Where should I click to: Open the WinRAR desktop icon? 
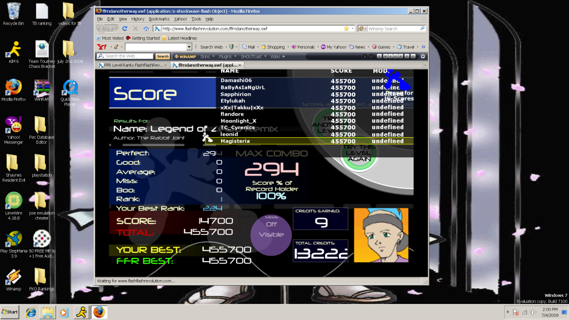(x=42, y=90)
